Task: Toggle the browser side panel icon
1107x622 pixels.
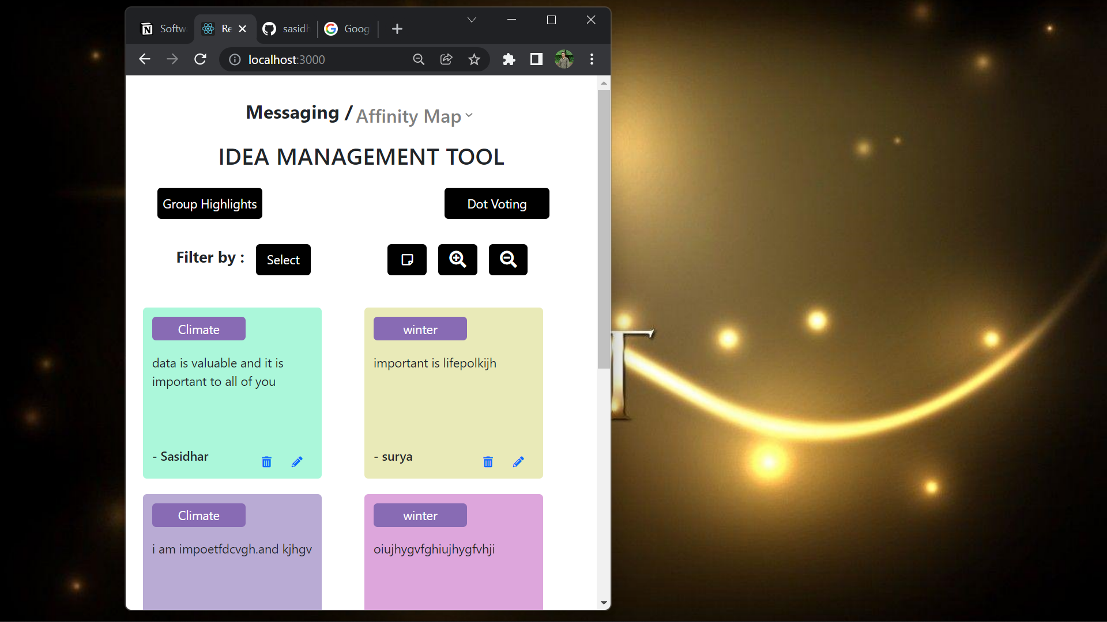Action: (536, 59)
